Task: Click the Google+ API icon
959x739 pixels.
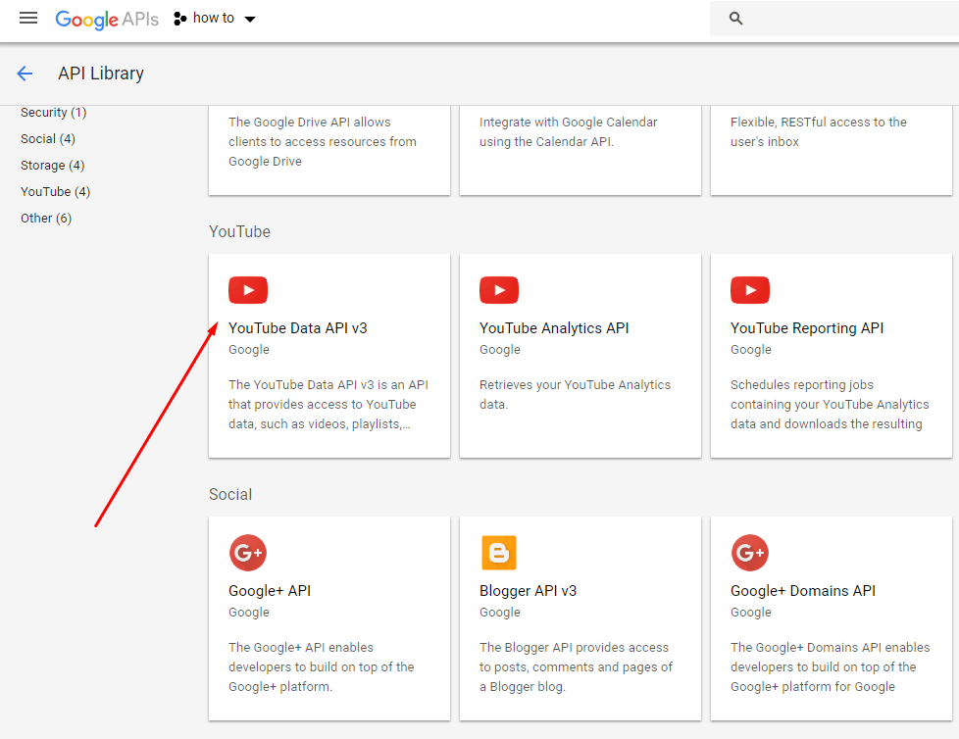Action: (x=248, y=553)
